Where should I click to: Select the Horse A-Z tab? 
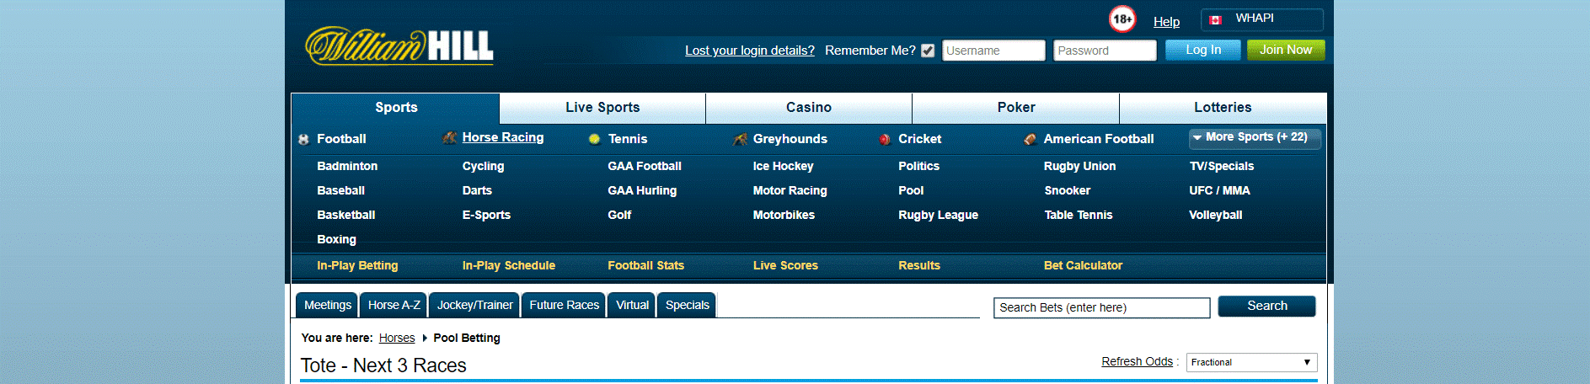pos(393,305)
